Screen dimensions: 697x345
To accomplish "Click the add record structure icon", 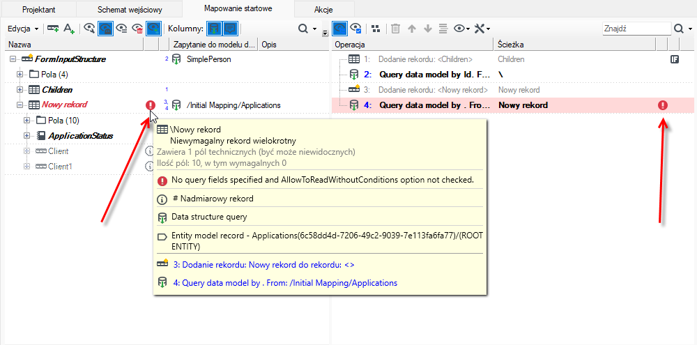I will click(x=54, y=29).
